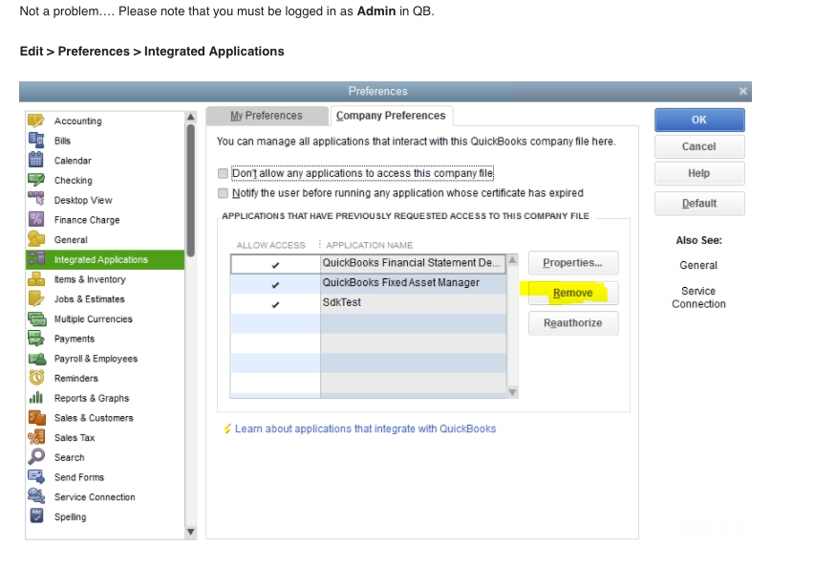The width and height of the screenshot is (836, 571).
Task: Switch to My Preferences tab
Action: pyautogui.click(x=267, y=116)
